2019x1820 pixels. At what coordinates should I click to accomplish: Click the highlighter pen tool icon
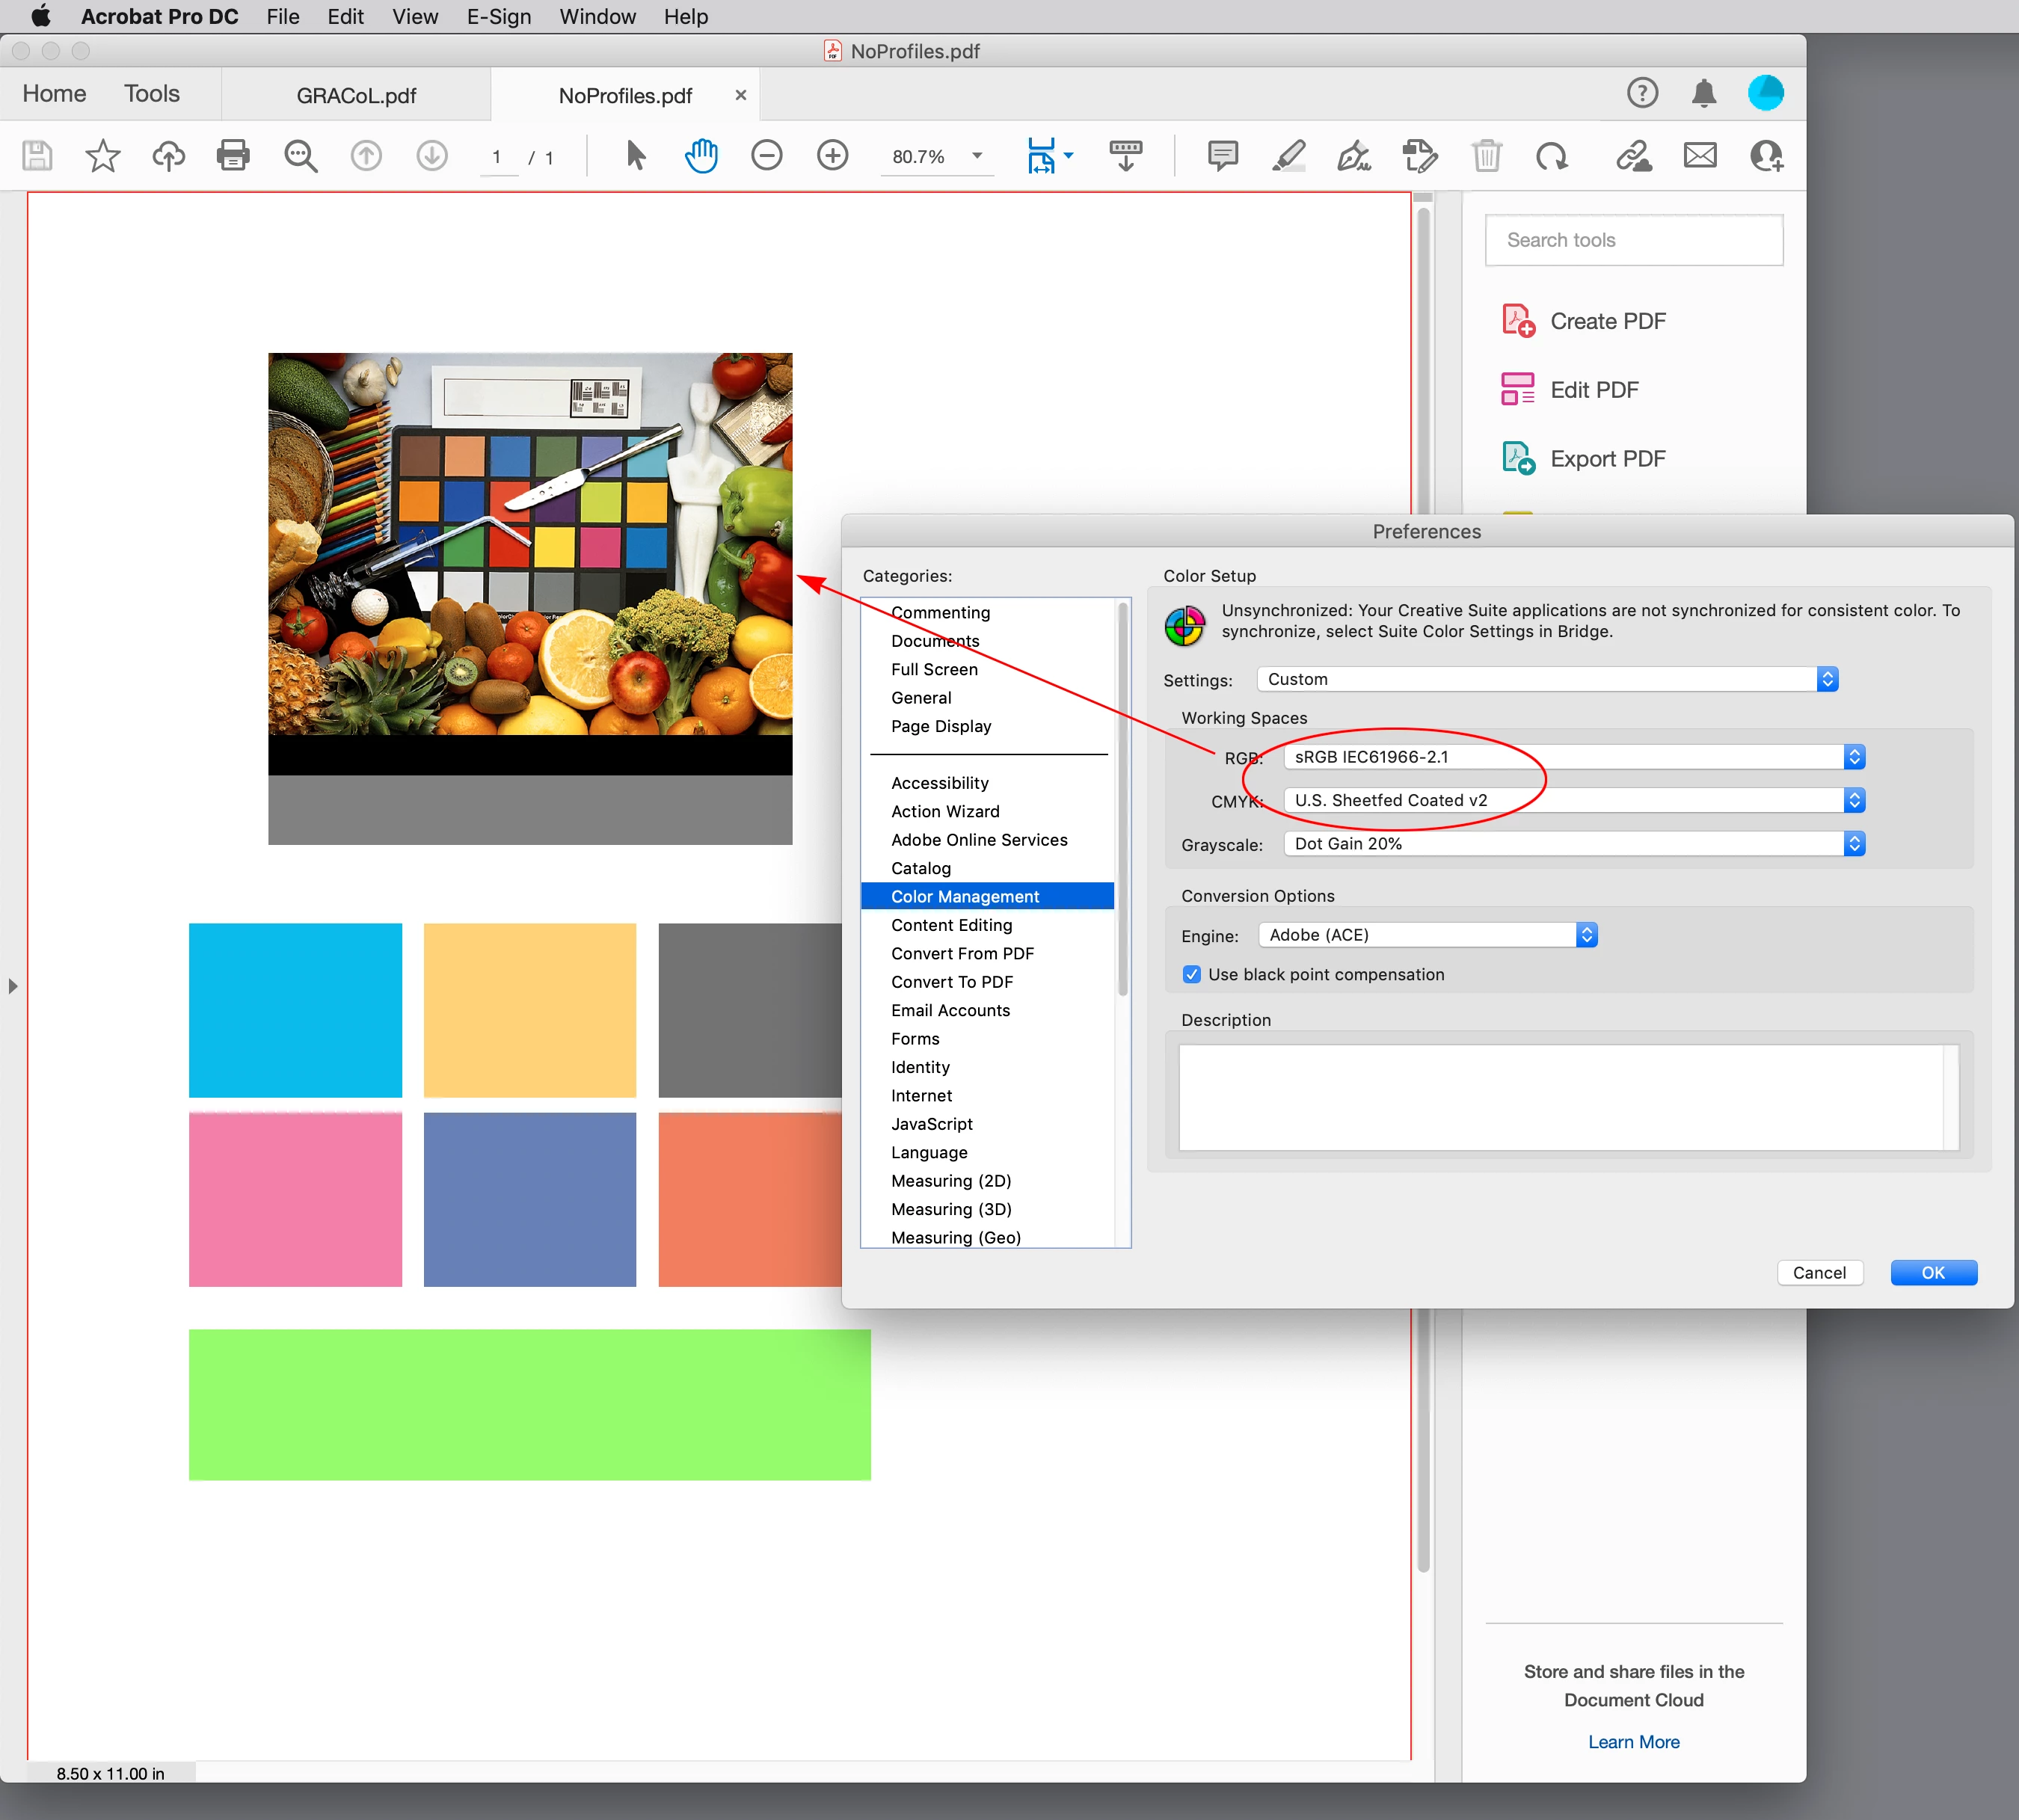pos(1288,156)
